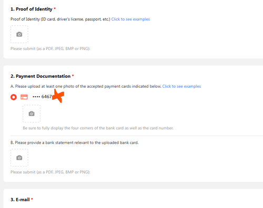Click the file format hint under Proof of Identity
Viewport: 263px width, 208px height.
(50, 49)
